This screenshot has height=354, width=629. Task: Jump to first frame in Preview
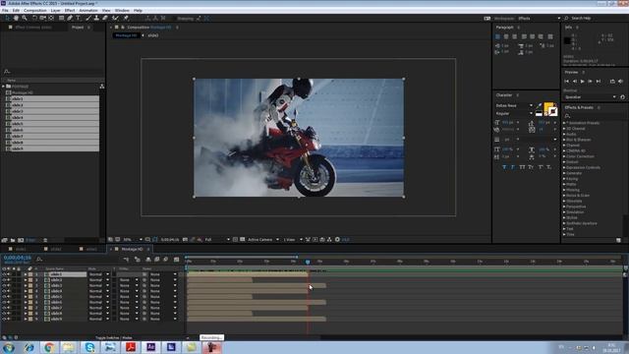point(566,81)
